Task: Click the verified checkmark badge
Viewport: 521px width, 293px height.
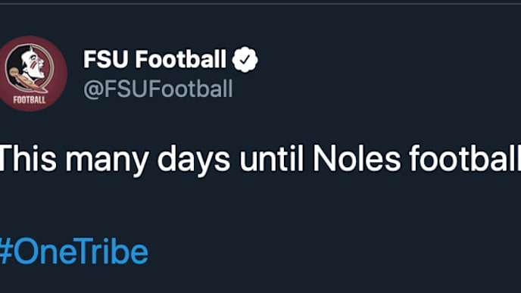Action: point(245,59)
